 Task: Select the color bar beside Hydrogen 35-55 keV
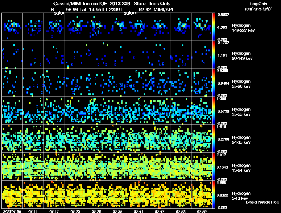tap(214, 111)
